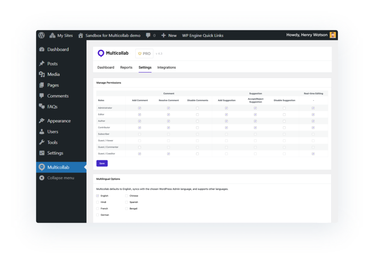Toggle Administrator Accept/Reject Suggestion checkbox
Screen dimensions: 374x265
pyautogui.click(x=255, y=108)
